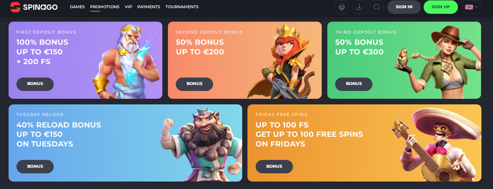
Task: Click Bonus button on First Deposit card
Action: click(x=35, y=84)
